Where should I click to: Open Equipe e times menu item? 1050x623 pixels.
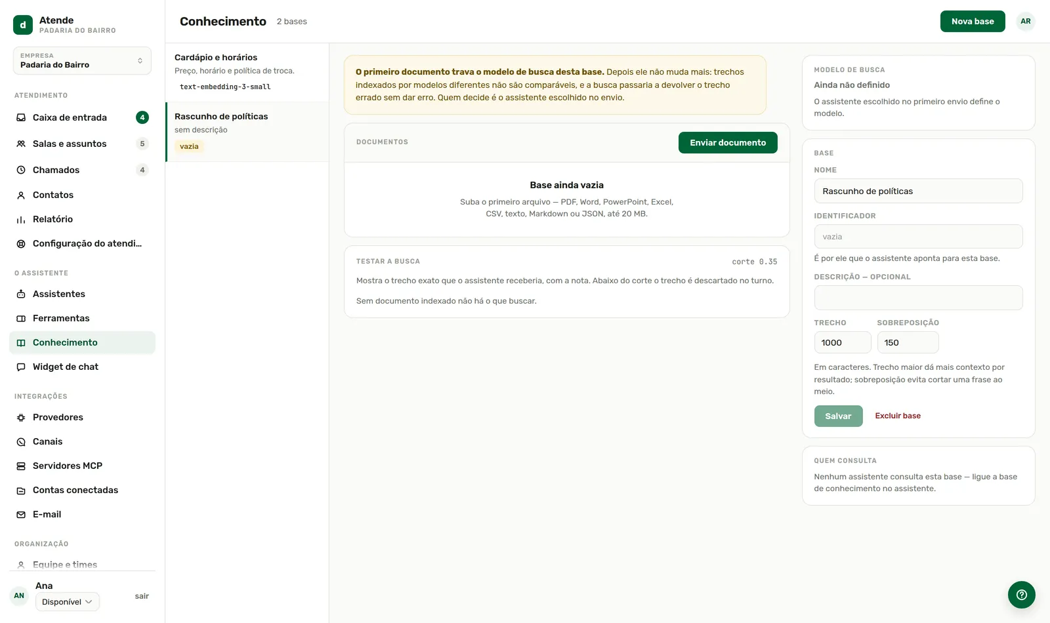[82, 564]
